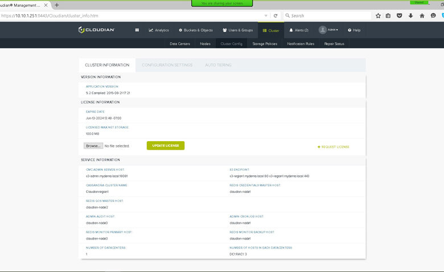Switch to Nodes subtab
Viewport: 444px width, 272px height.
click(x=205, y=44)
